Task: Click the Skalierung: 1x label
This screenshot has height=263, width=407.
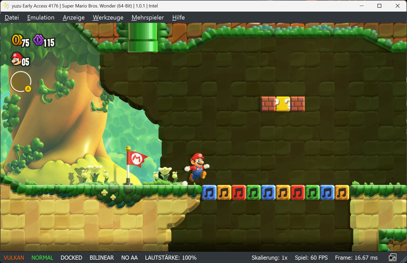Action: pos(270,258)
